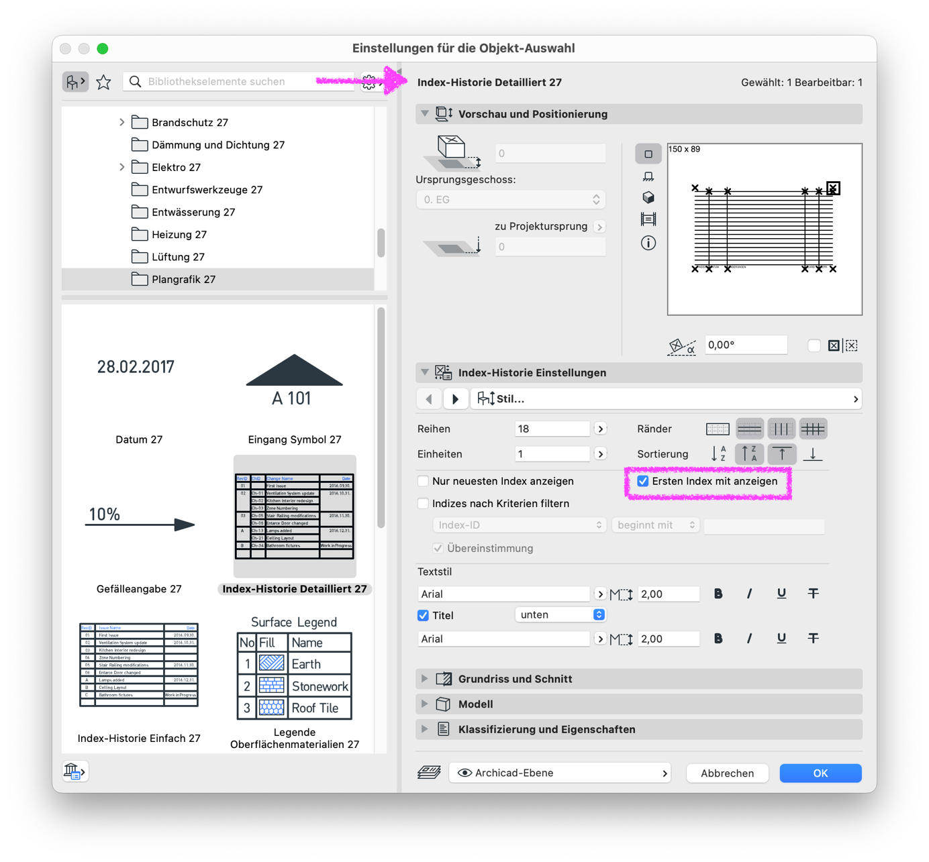Open the library settings gear icon
The width and height of the screenshot is (929, 862).
pyautogui.click(x=370, y=82)
